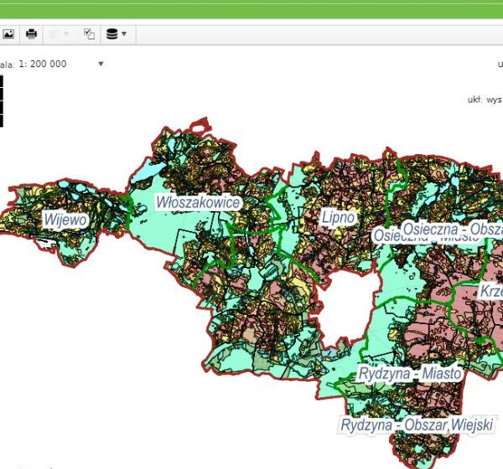This screenshot has height=469, width=503.
Task: Click the black scale bar graphic
Action: [x=2, y=100]
